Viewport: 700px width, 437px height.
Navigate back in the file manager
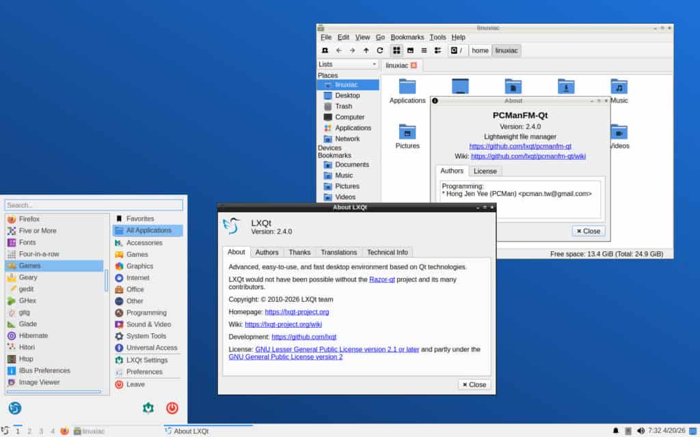(339, 50)
